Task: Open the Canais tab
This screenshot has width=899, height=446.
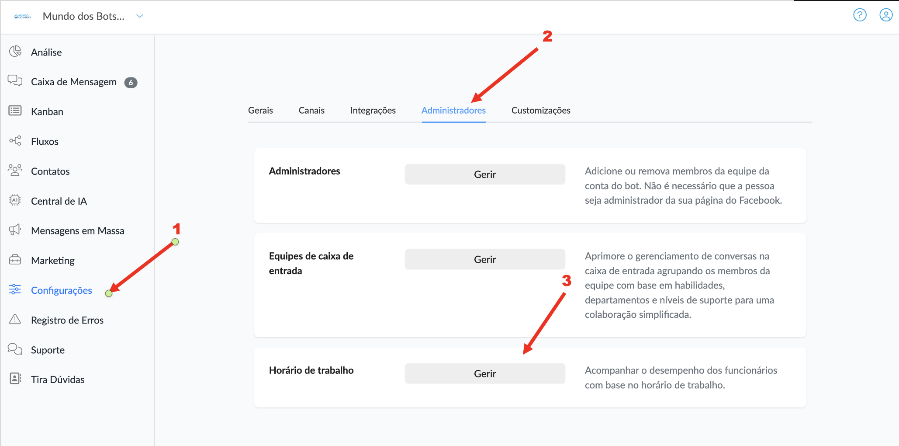Action: click(x=311, y=111)
